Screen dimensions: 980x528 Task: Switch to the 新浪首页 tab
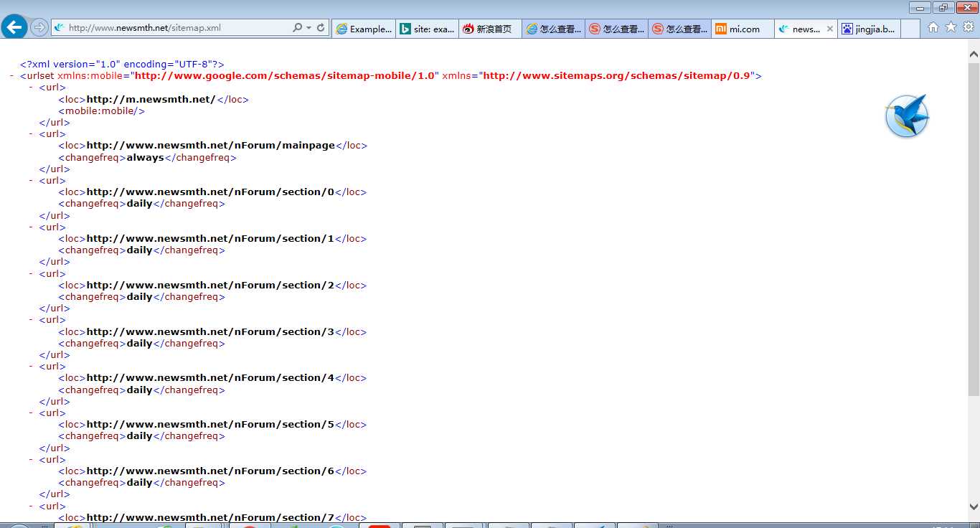point(490,29)
